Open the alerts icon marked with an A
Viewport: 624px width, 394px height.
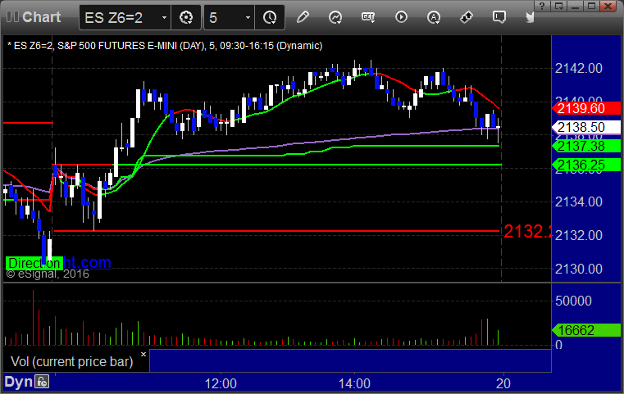(434, 17)
